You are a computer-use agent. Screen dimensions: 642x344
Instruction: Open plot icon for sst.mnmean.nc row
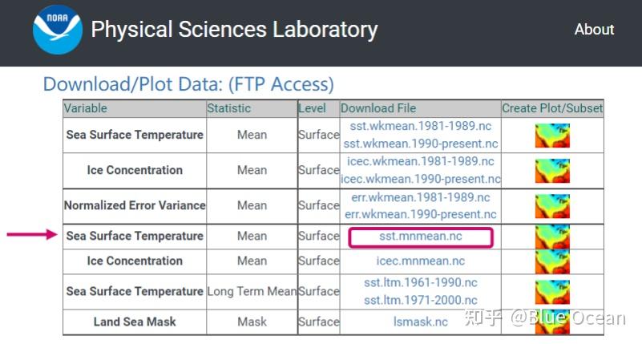tap(552, 237)
